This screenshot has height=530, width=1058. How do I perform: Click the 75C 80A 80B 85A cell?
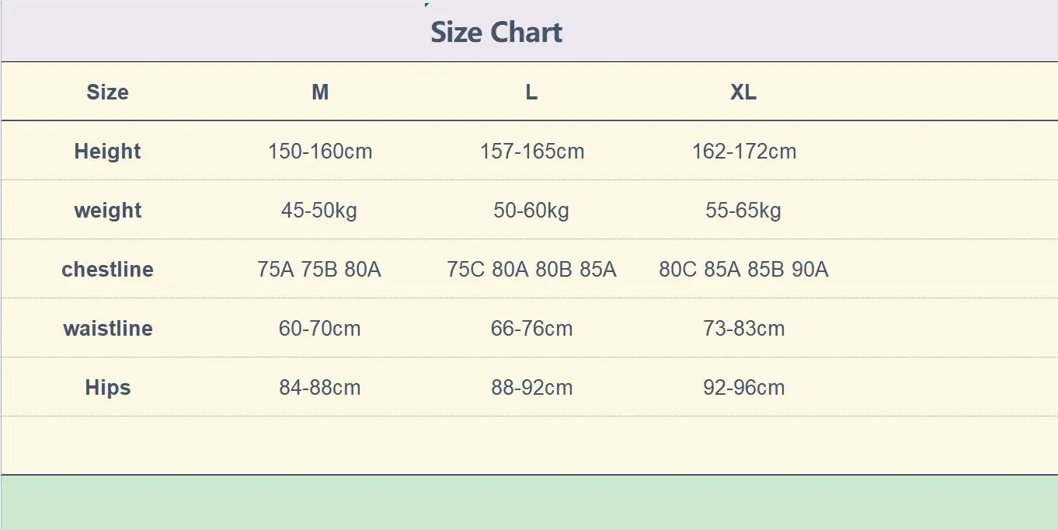[531, 270]
